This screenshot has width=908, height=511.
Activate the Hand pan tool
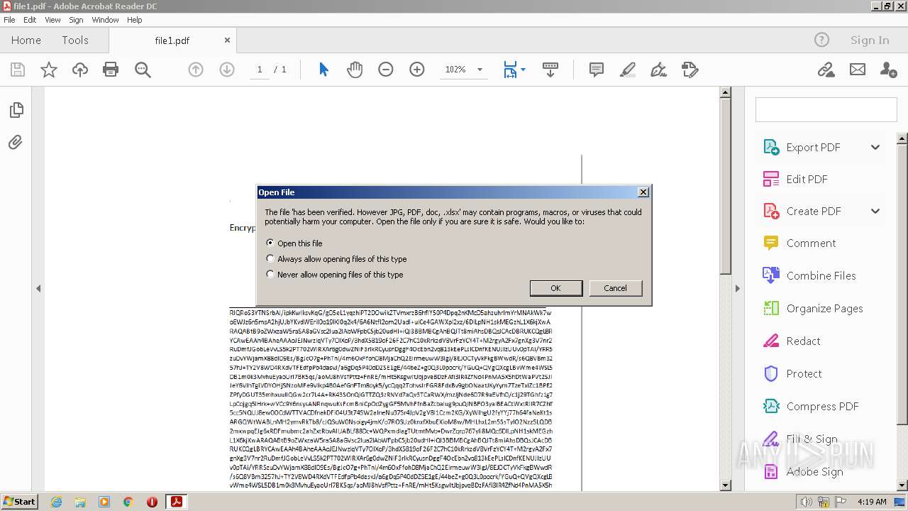pyautogui.click(x=355, y=70)
